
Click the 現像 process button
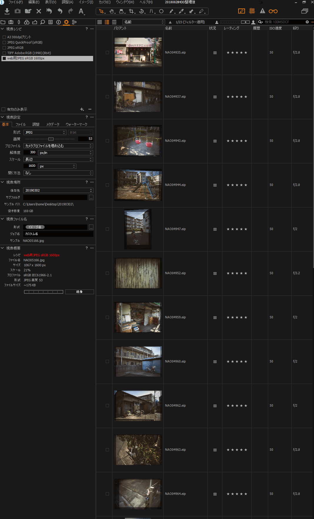pyautogui.click(x=79, y=292)
